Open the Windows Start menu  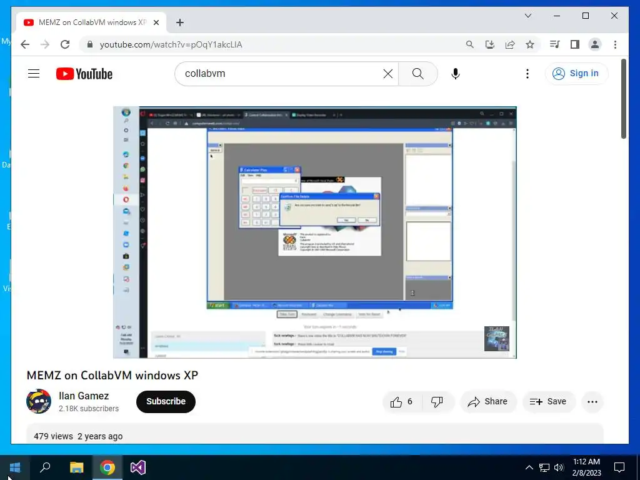coord(15,467)
